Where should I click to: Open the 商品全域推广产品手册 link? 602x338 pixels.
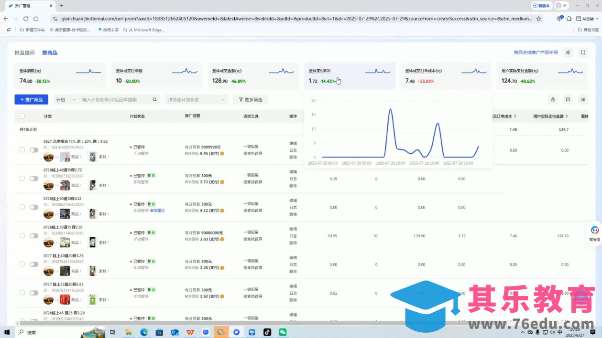pos(536,53)
